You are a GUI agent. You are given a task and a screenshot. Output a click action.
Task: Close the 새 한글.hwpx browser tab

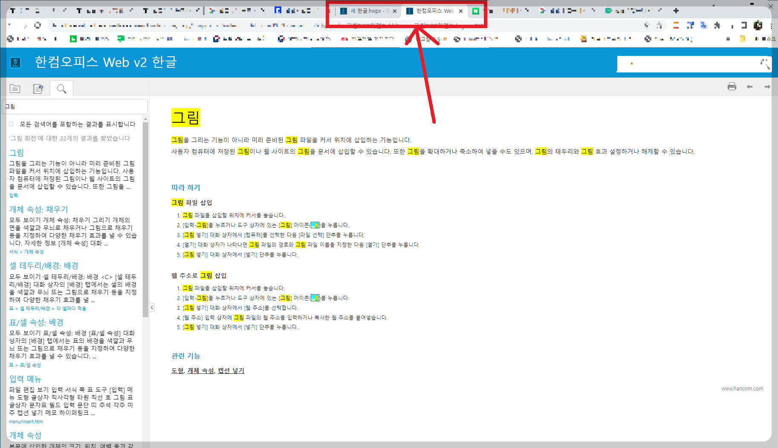point(395,11)
